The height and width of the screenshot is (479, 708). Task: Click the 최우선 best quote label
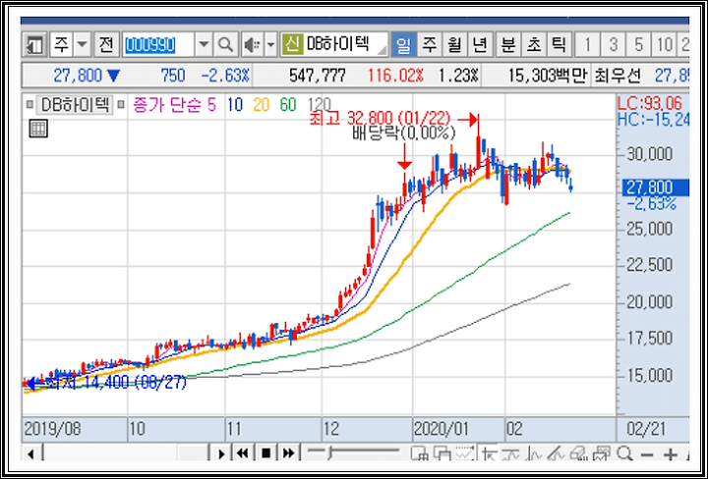[x=618, y=76]
